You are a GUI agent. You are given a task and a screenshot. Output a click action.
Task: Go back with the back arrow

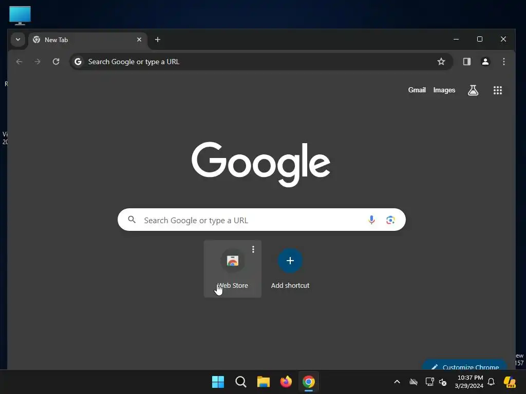[x=19, y=62]
